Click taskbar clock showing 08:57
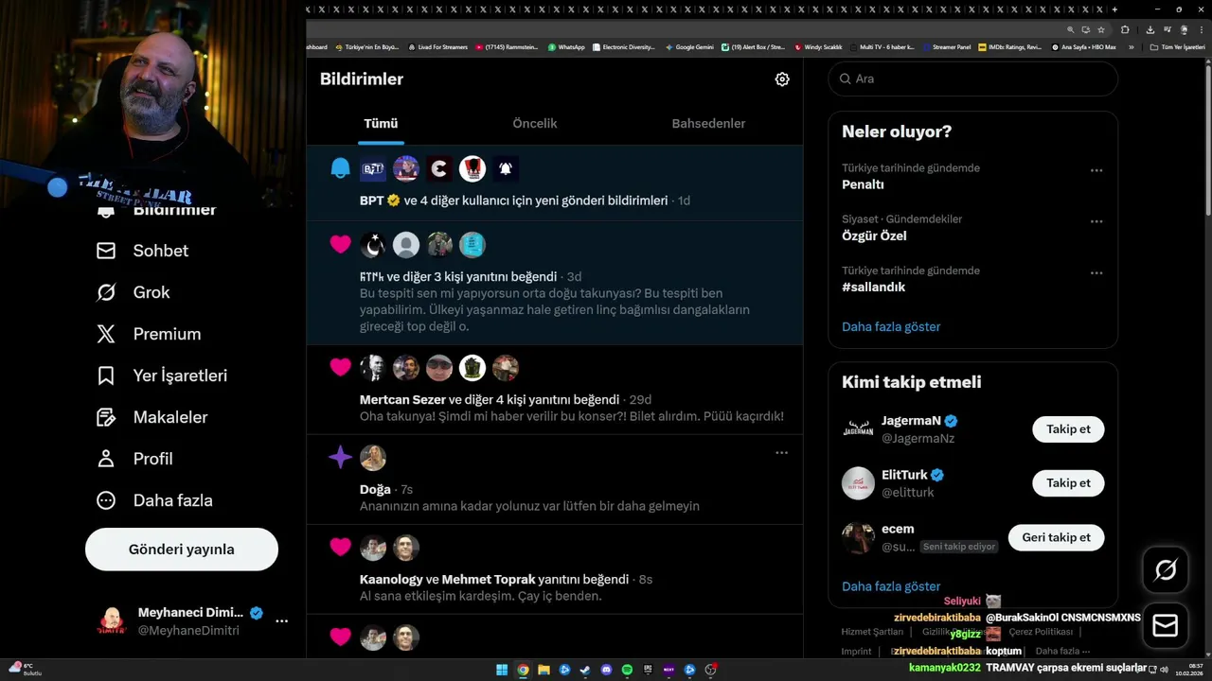Image resolution: width=1212 pixels, height=681 pixels. [x=1189, y=670]
